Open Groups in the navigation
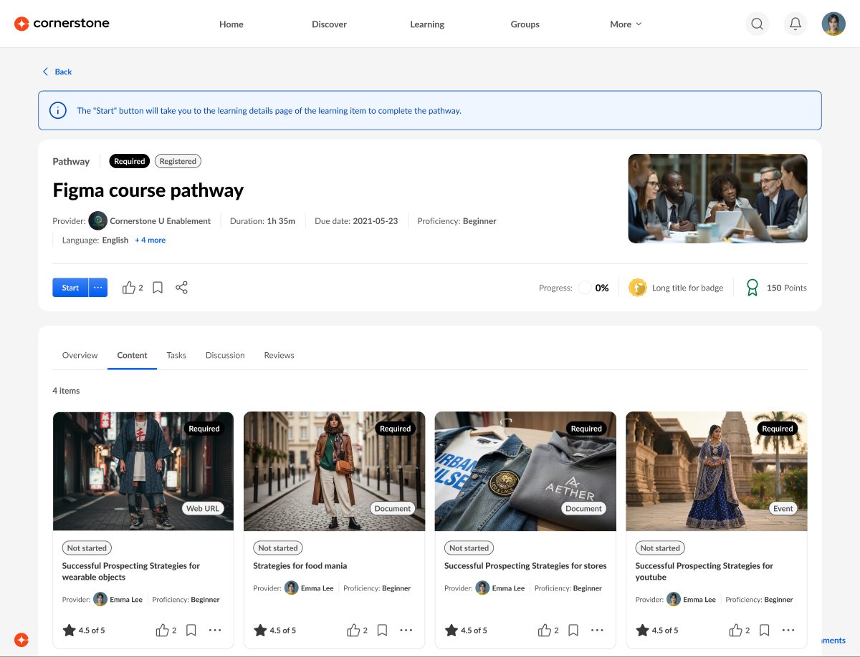Image resolution: width=860 pixels, height=657 pixels. coord(525,24)
